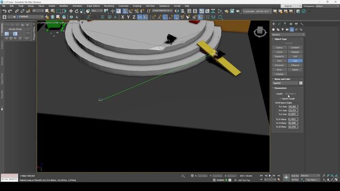Open the Standard helper type dropdown
The width and height of the screenshot is (340, 191).
tap(288, 34)
